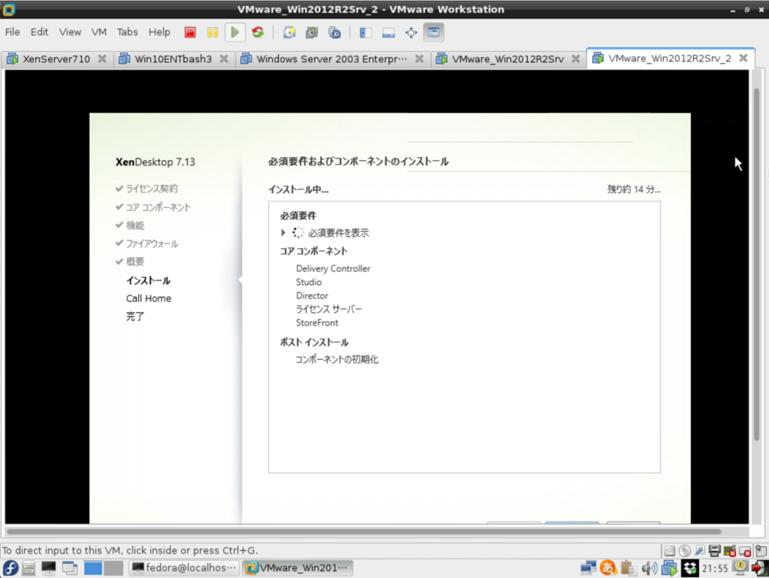Click ライセンス サーバー in component list
769x578 pixels.
pos(329,309)
